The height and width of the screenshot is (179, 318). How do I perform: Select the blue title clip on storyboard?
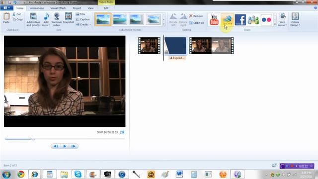click(175, 46)
